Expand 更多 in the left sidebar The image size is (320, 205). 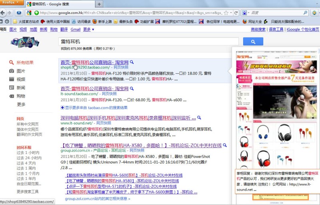click(21, 104)
